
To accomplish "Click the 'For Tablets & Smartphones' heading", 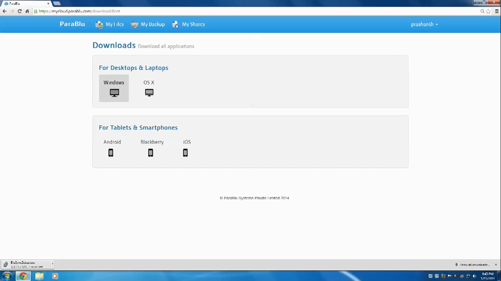I will coord(138,127).
